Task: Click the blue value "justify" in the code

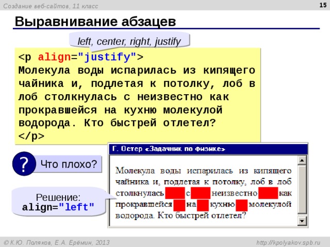Action: coord(107,57)
